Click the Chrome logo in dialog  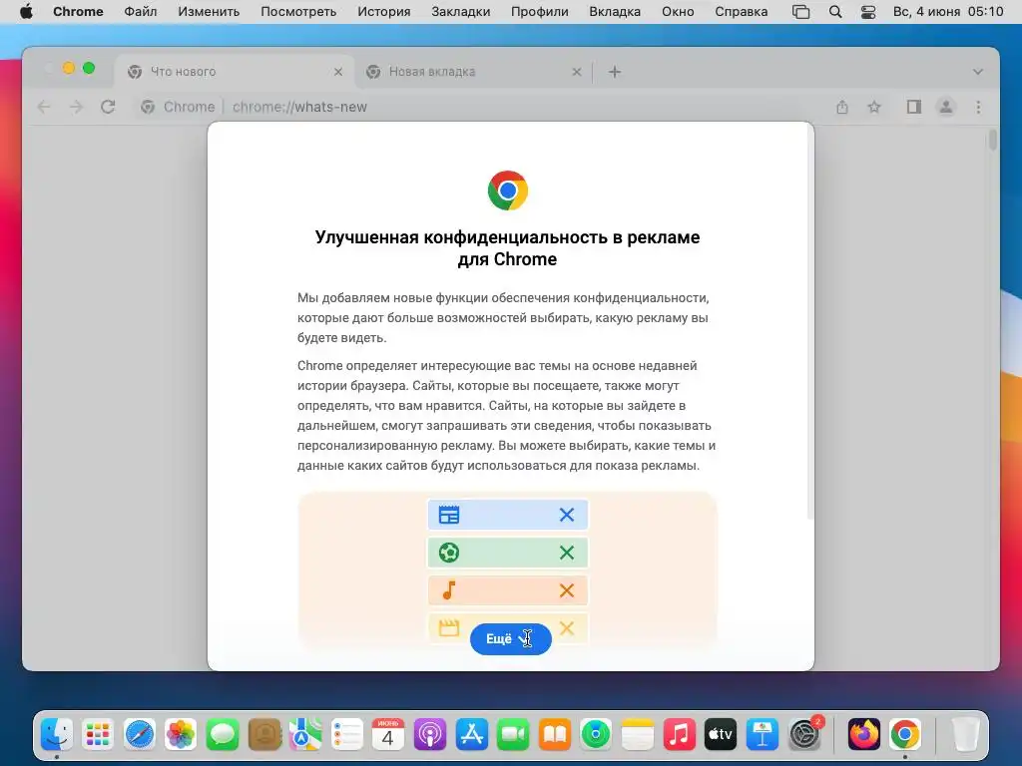coord(508,191)
